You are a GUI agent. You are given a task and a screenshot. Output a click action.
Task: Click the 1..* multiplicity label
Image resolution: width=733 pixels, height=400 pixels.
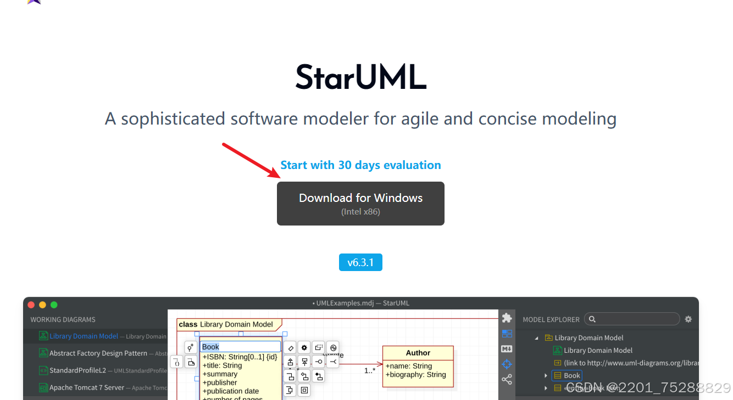point(370,370)
